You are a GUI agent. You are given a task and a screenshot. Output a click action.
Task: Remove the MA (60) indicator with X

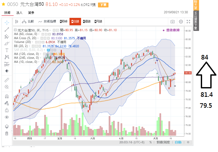(x=49, y=34)
